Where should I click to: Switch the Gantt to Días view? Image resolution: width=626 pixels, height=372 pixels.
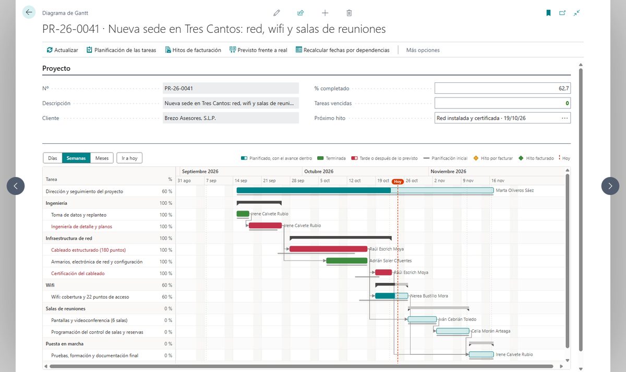pyautogui.click(x=52, y=158)
